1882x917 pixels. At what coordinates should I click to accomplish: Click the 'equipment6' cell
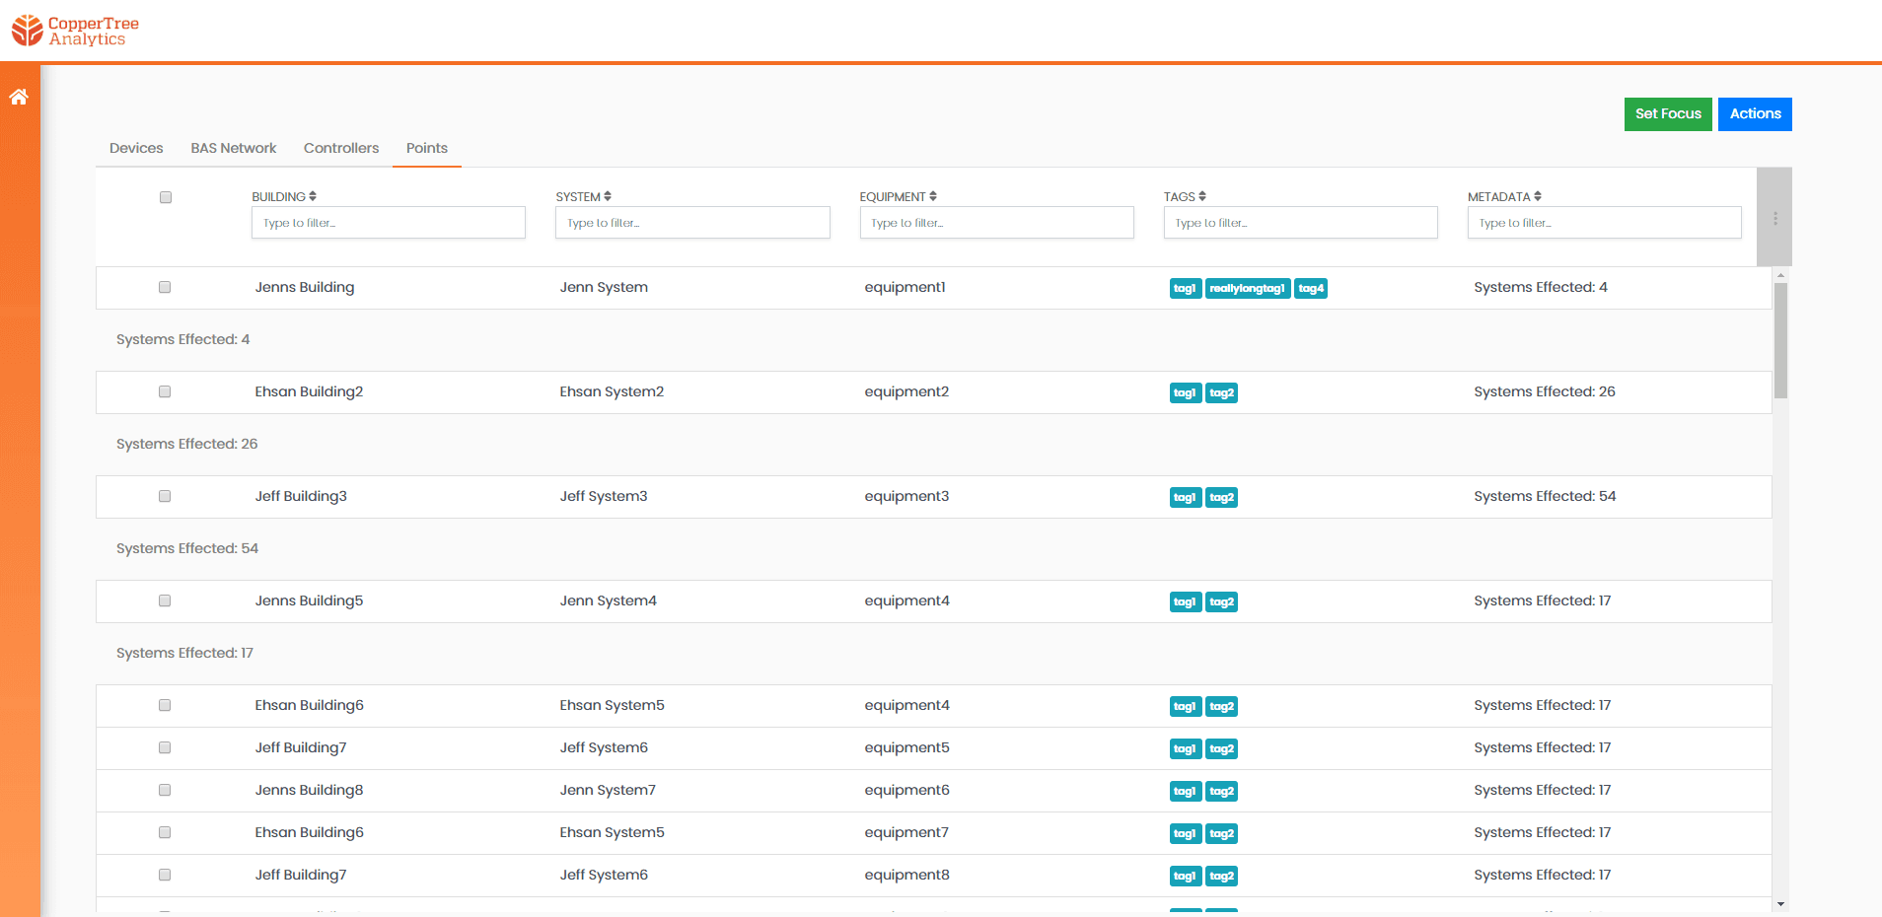[x=906, y=790]
